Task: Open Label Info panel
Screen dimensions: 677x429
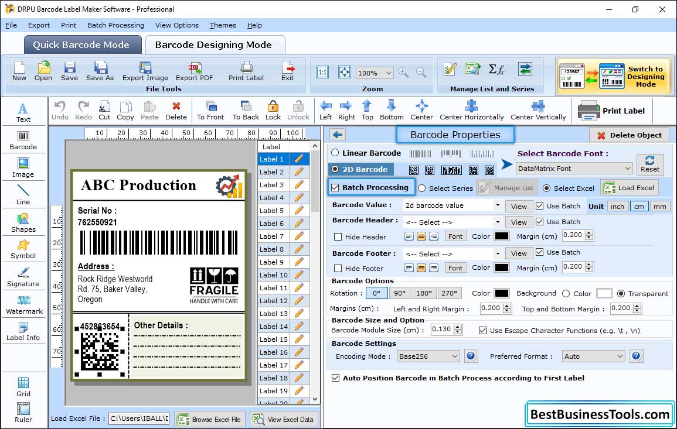Action: [x=23, y=331]
